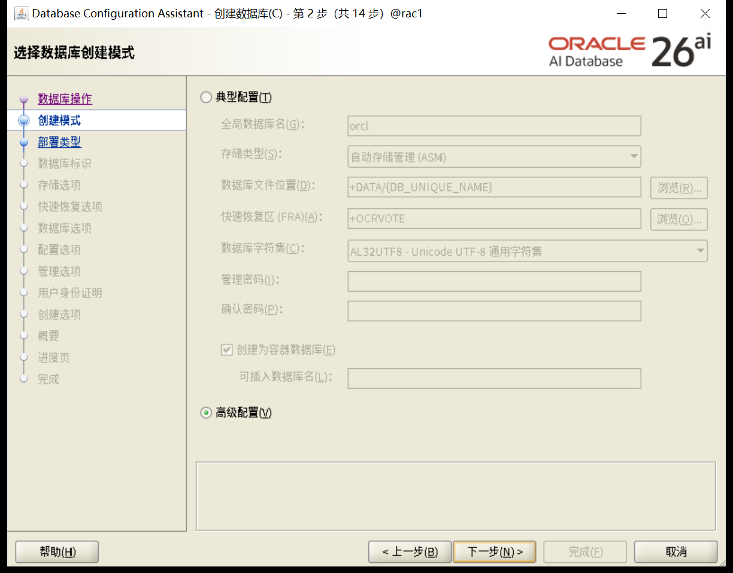The image size is (733, 573).
Task: Click the 选择数据库创建模式 heading
Action: (x=74, y=53)
